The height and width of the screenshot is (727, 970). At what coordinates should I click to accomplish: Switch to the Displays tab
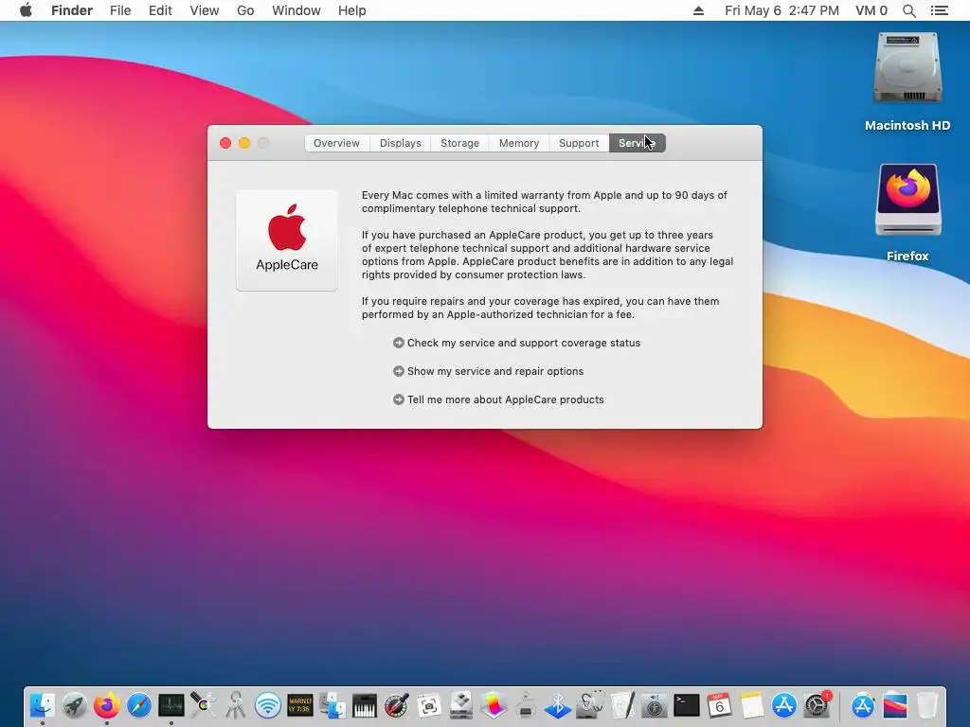click(x=401, y=143)
